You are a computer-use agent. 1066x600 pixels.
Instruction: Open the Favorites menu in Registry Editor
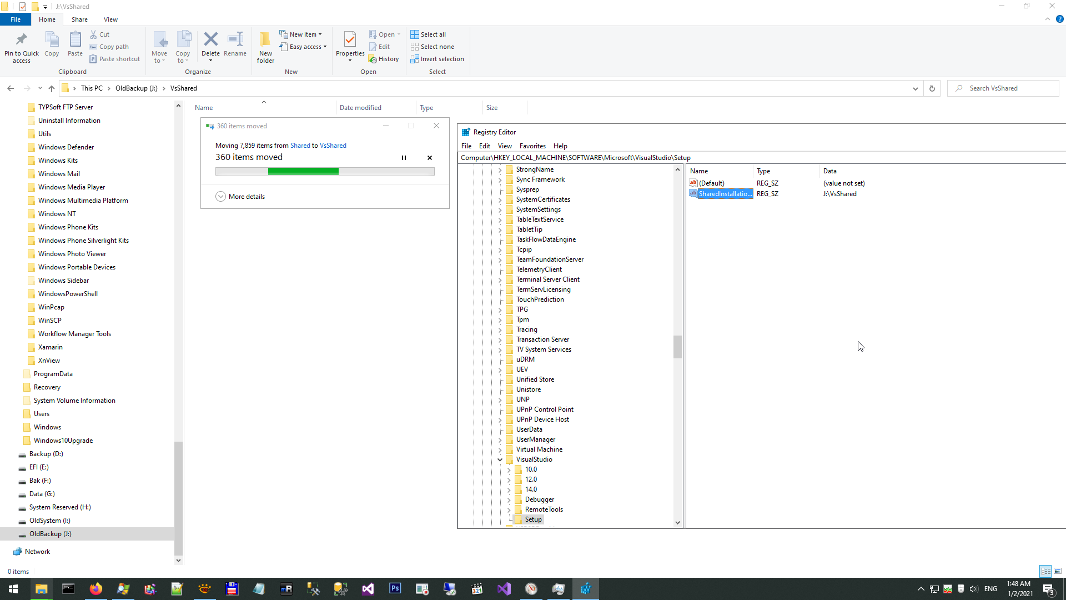point(532,146)
